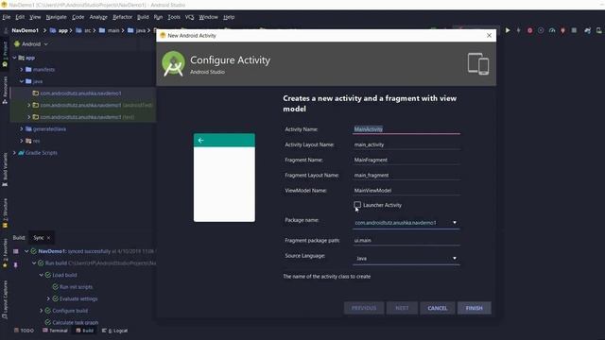Open the Navigate menu
This screenshot has height=340, width=605.
point(56,17)
